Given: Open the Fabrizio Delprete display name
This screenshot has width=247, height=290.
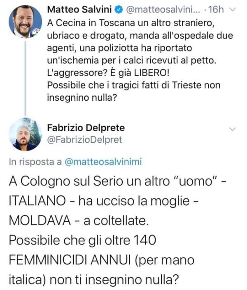Looking at the screenshot, I should point(86,128).
